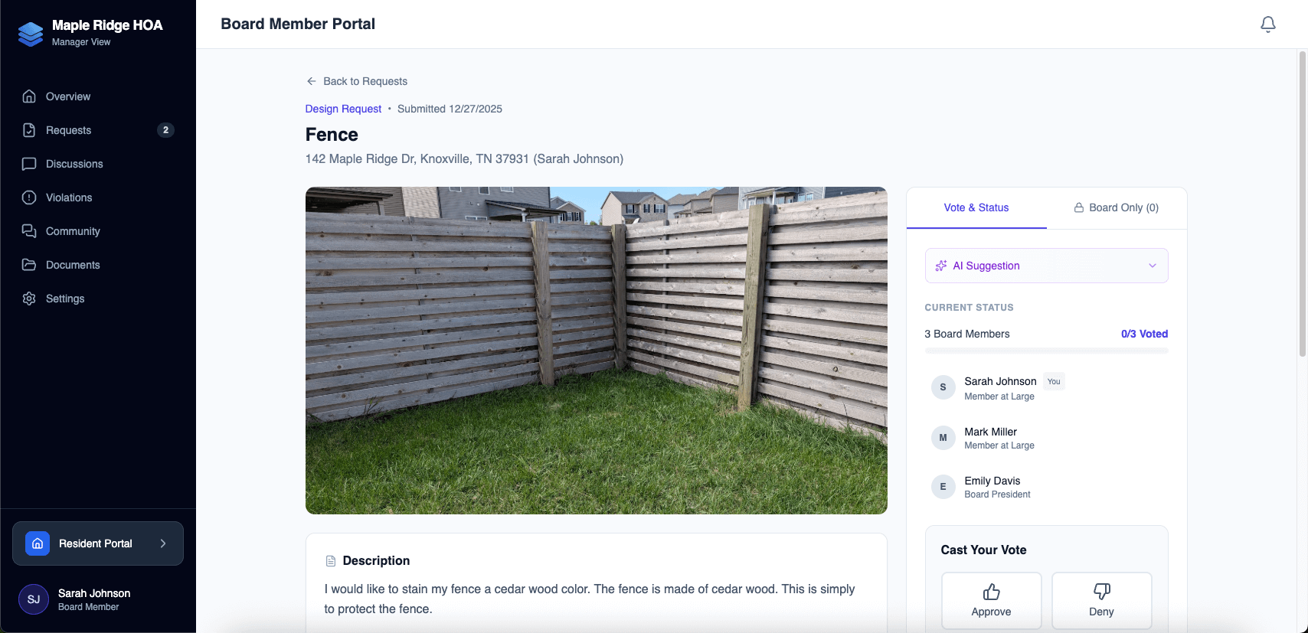This screenshot has height=633, width=1308.
Task: Click the Requests badge showing 2
Action: click(165, 130)
